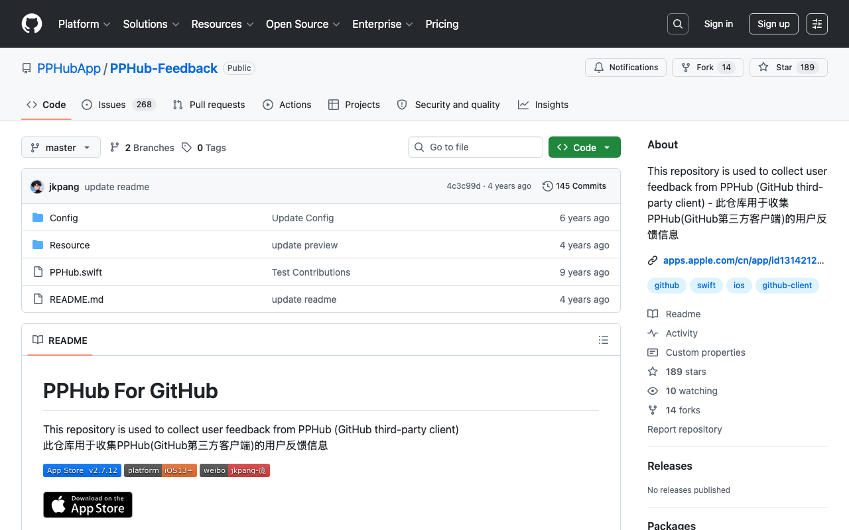Expand the Open Source menu
The image size is (849, 530).
point(303,24)
